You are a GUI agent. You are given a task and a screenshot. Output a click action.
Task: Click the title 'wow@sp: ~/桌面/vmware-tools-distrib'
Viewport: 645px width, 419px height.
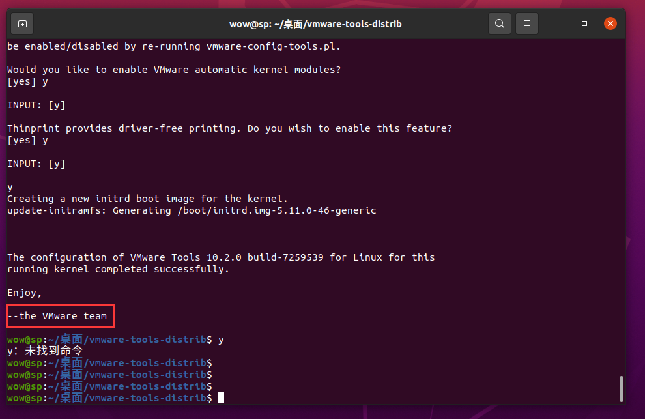pyautogui.click(x=315, y=24)
